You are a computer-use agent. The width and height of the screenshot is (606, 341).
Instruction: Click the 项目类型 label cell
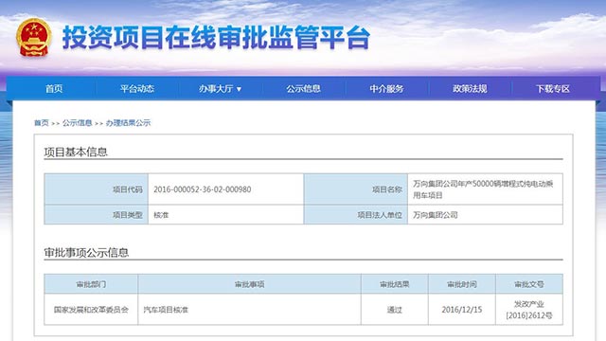[97, 215]
